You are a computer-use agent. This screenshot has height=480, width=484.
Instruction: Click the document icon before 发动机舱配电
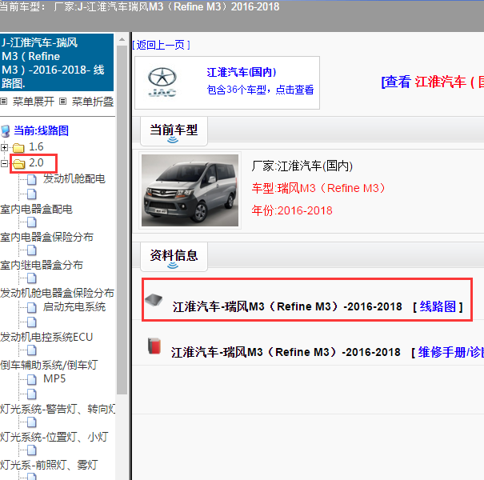coord(32,179)
